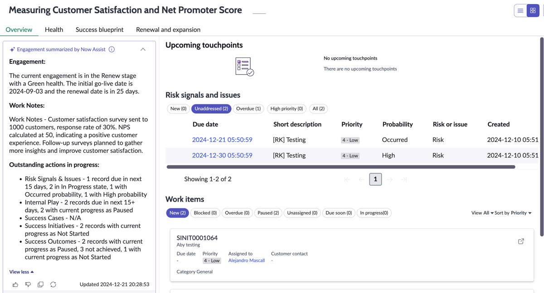Switch to list view layout
544x293 pixels.
[x=520, y=10]
